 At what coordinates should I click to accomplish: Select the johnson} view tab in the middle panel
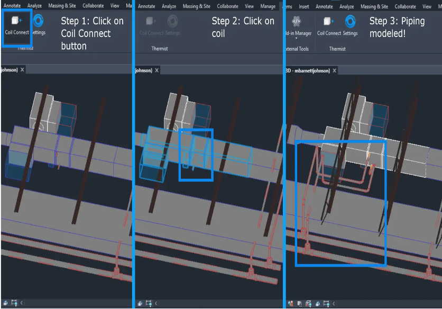(144, 70)
